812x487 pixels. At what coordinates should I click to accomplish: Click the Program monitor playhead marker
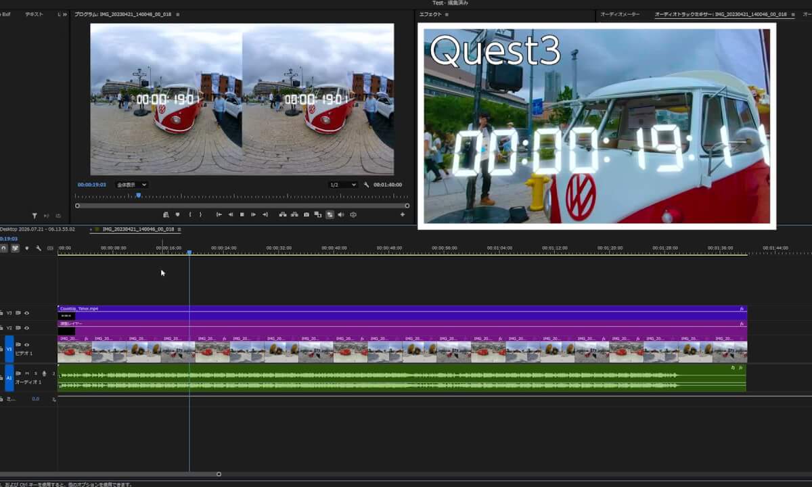coord(139,195)
